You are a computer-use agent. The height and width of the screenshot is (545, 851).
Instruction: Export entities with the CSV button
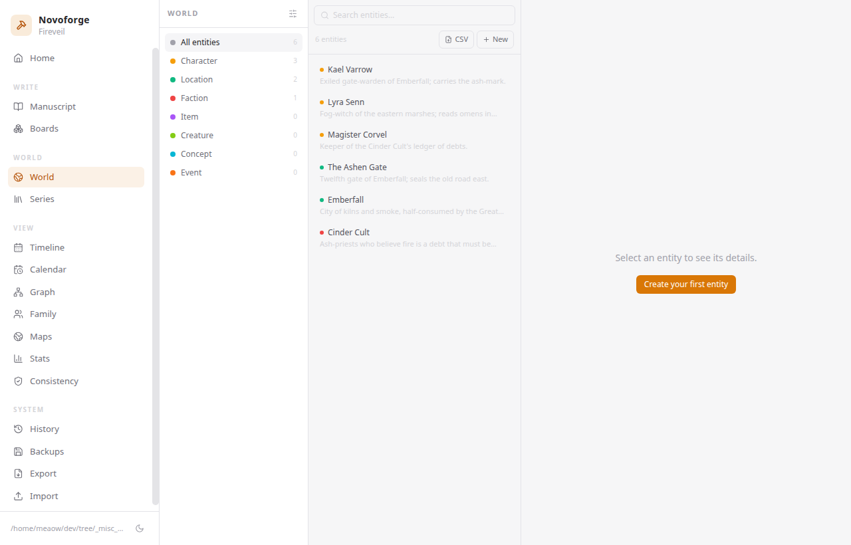pyautogui.click(x=456, y=39)
